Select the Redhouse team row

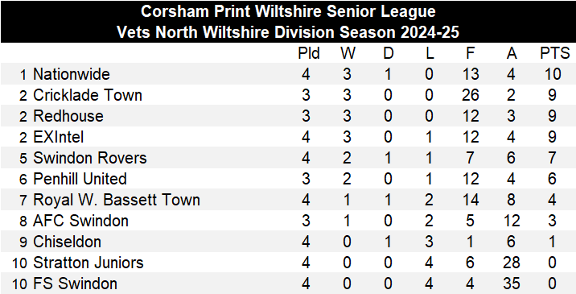coord(288,116)
